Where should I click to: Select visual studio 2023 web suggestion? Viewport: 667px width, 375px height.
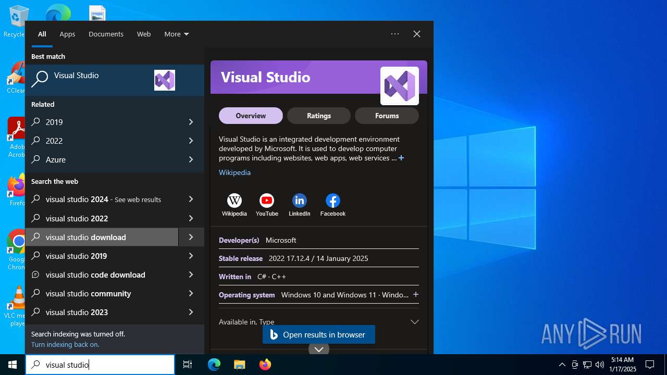point(102,312)
